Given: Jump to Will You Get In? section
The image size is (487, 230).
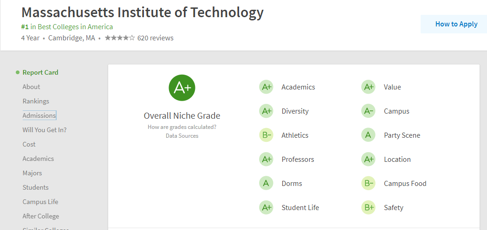Looking at the screenshot, I should (45, 130).
